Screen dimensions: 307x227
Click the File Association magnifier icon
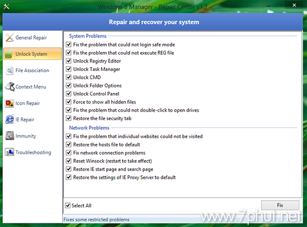(x=10, y=70)
